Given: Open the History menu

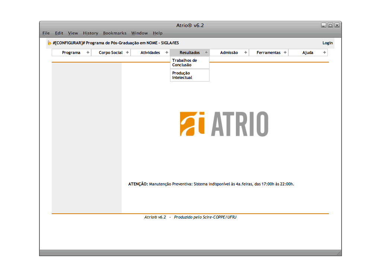Looking at the screenshot, I should tap(90, 33).
